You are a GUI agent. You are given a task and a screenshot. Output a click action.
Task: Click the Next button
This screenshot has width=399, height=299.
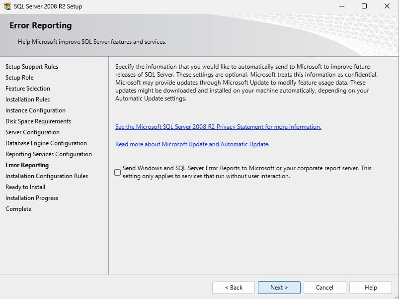click(279, 288)
